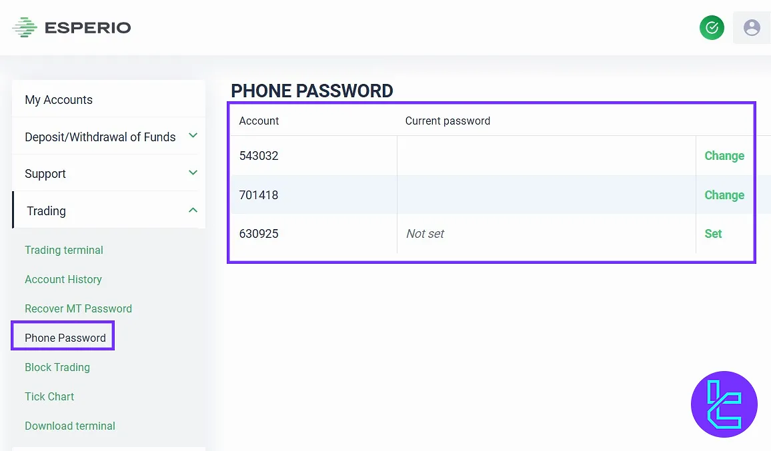Screen dimensions: 771x451
Task: Expand the Support menu chevron
Action: (193, 173)
